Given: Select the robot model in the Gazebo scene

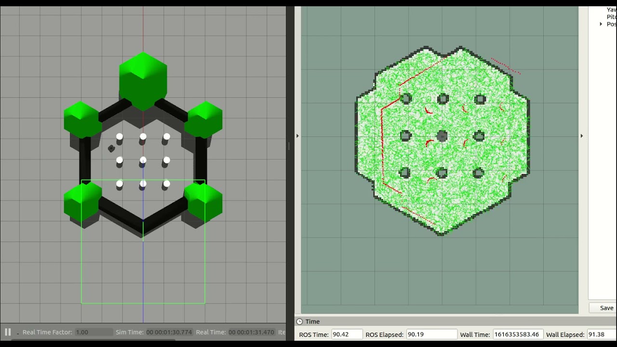Looking at the screenshot, I should coord(111,148).
